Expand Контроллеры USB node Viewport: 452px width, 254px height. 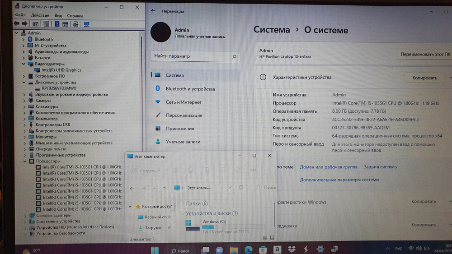click(24, 125)
